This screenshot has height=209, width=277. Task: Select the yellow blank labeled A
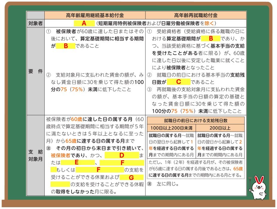(83, 23)
